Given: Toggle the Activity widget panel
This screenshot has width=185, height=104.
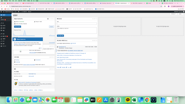Looking at the screenshot, I should point(54,69).
